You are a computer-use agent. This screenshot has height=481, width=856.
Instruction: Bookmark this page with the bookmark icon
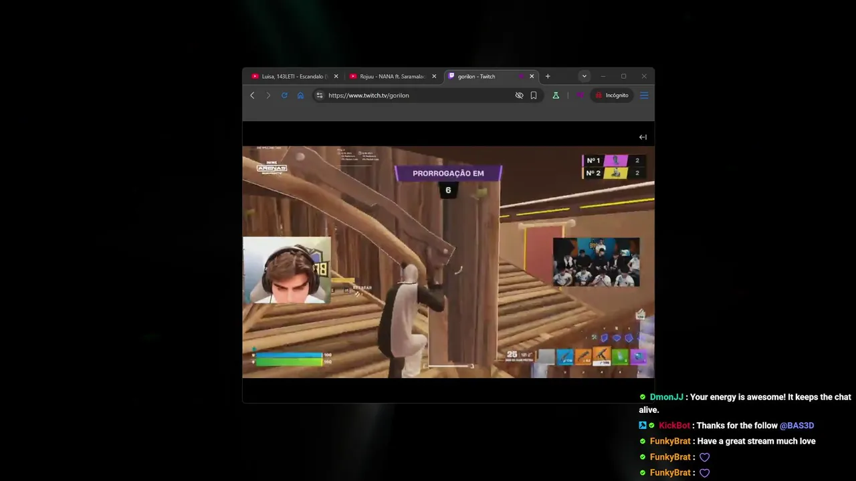[x=534, y=96]
